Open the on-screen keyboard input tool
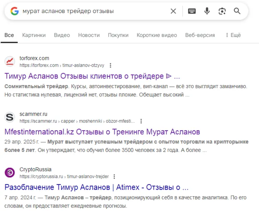Image resolution: width=259 pixels, height=211 pixels. point(192,11)
